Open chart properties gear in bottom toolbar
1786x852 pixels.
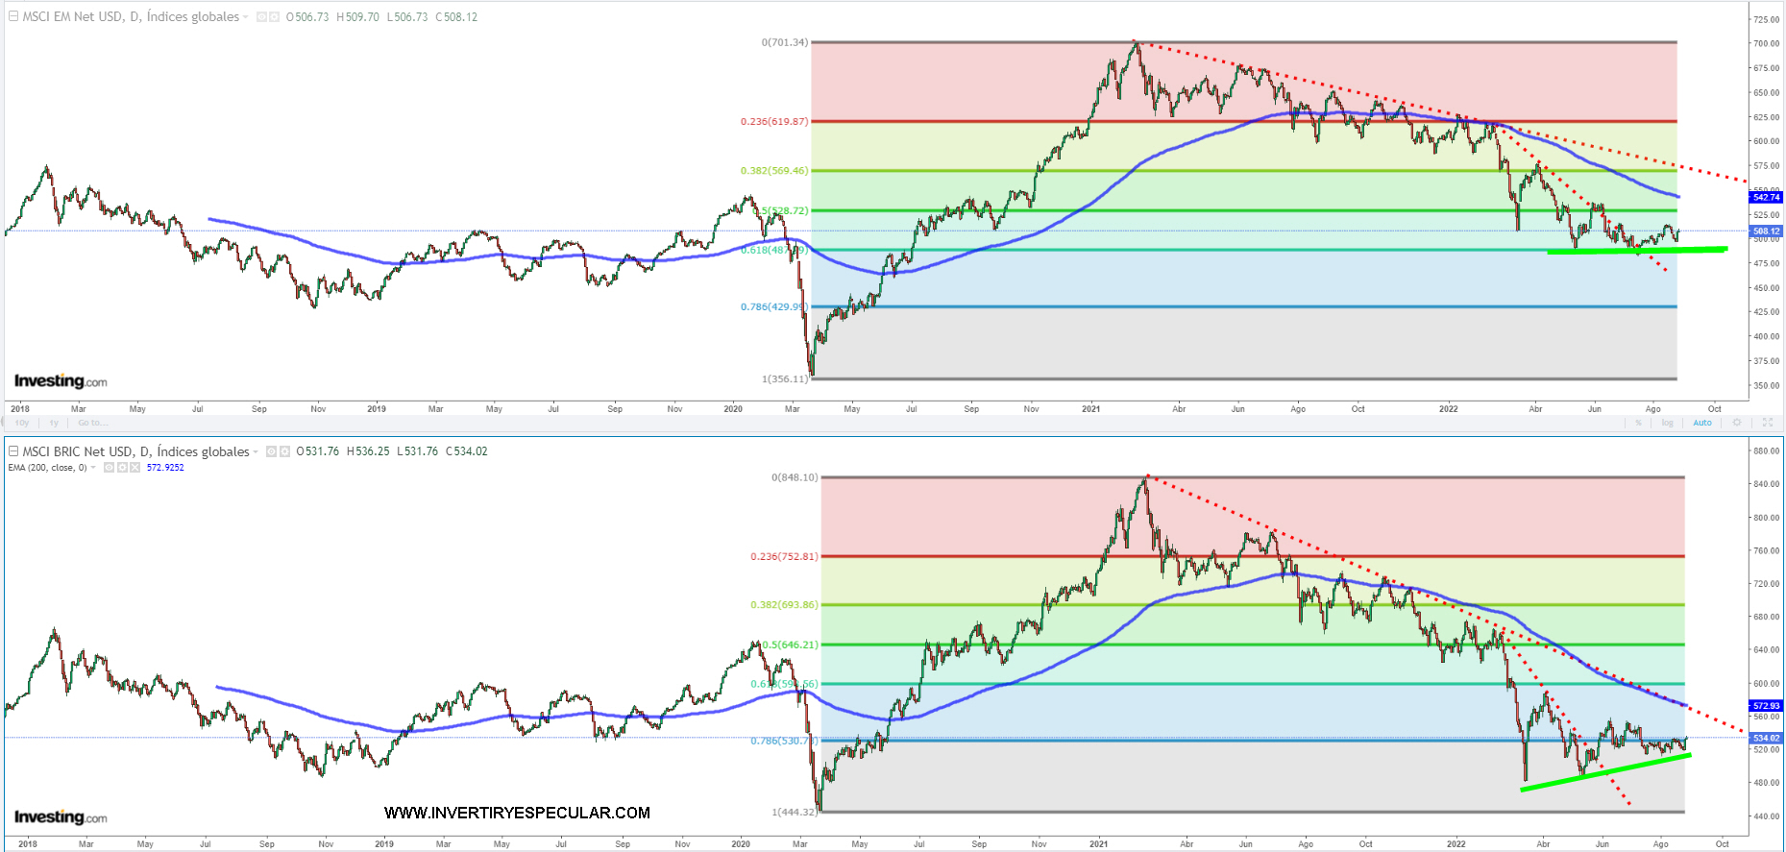pyautogui.click(x=1736, y=423)
